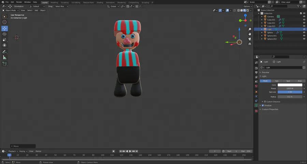Click the timeline play button
The width and height of the screenshot is (307, 164).
tap(130, 151)
